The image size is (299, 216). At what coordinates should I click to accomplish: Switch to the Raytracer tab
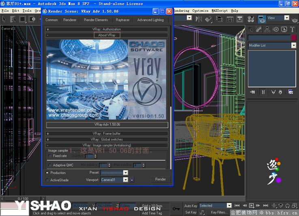click(x=123, y=20)
